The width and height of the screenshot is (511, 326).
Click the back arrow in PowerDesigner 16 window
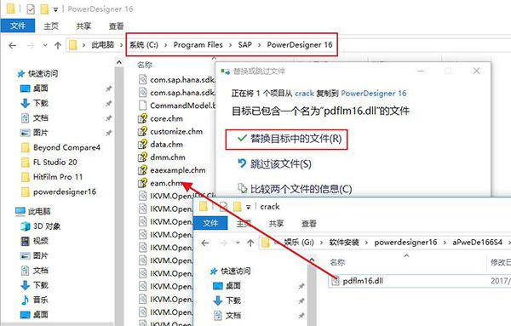pos(13,46)
